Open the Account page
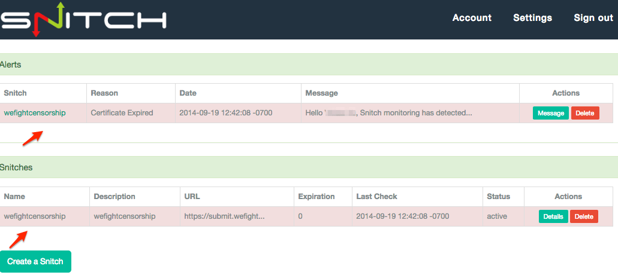This screenshot has height=275, width=618. point(472,18)
